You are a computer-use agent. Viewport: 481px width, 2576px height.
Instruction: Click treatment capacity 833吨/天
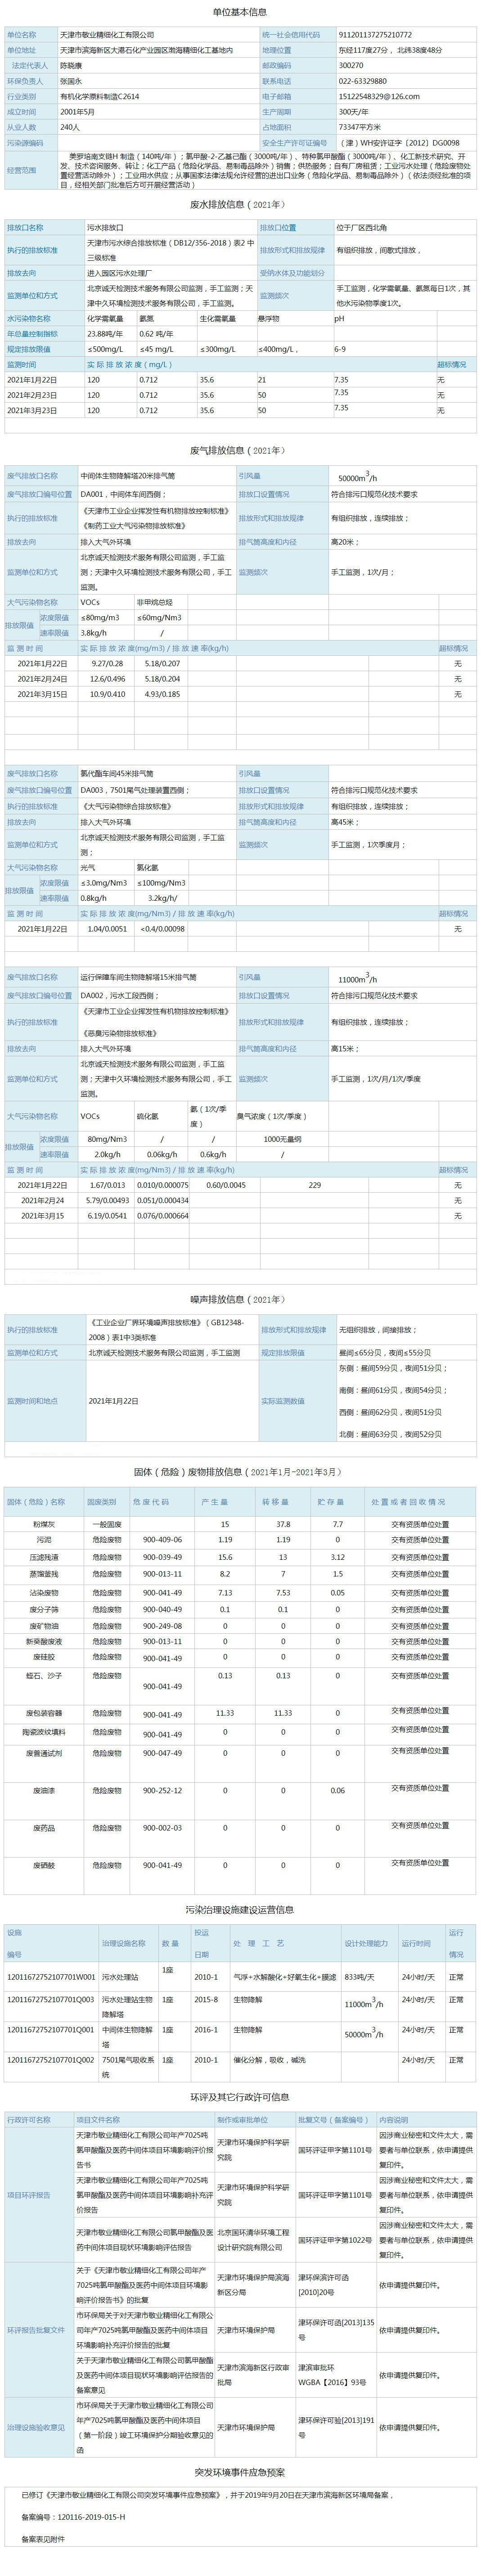point(359,1977)
